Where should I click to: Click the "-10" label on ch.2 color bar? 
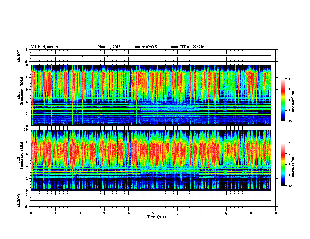(289, 186)
